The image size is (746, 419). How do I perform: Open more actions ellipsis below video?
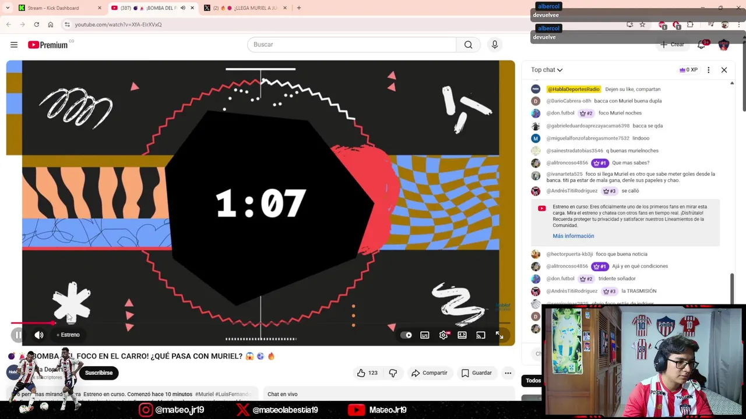(508, 373)
